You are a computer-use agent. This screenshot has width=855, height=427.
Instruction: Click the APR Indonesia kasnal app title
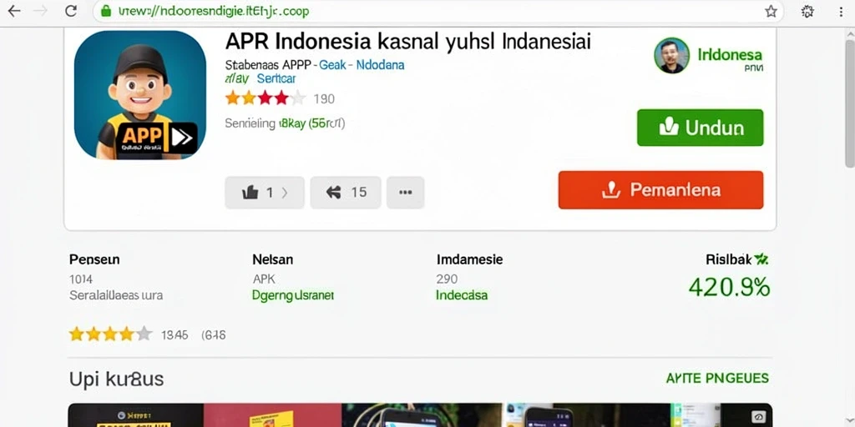tap(407, 41)
